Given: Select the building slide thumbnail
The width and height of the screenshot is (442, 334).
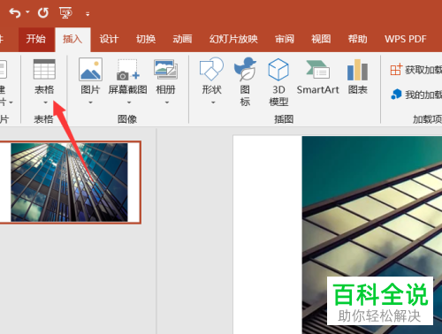Looking at the screenshot, I should coord(70,182).
